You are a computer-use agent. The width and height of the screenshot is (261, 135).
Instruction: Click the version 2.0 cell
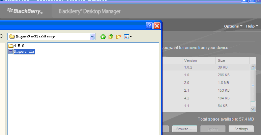pos(186,83)
